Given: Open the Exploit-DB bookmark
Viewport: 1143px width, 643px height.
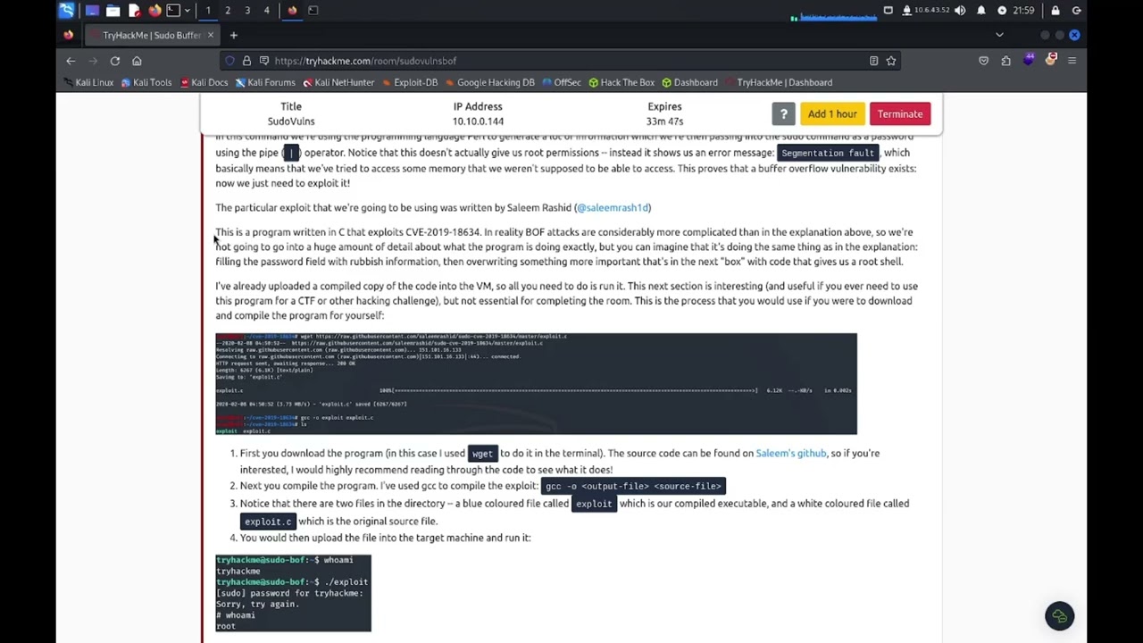Looking at the screenshot, I should pos(410,82).
